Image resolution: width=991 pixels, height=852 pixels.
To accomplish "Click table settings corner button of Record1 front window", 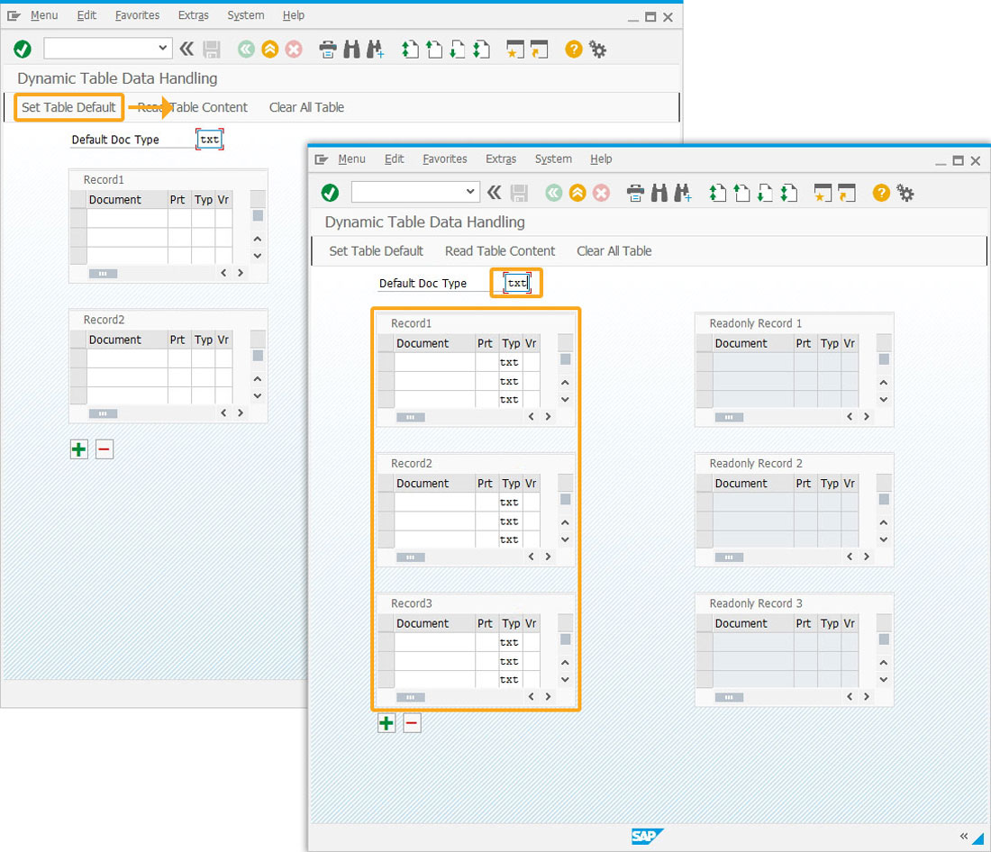I will [565, 342].
